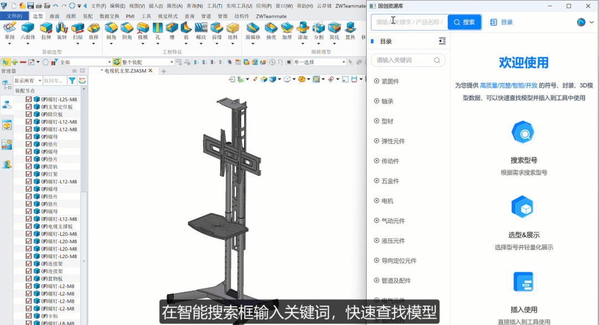The width and height of the screenshot is (599, 325).
Task: Uncheck the (F)滑轨 component checkbox
Action: click(x=29, y=166)
